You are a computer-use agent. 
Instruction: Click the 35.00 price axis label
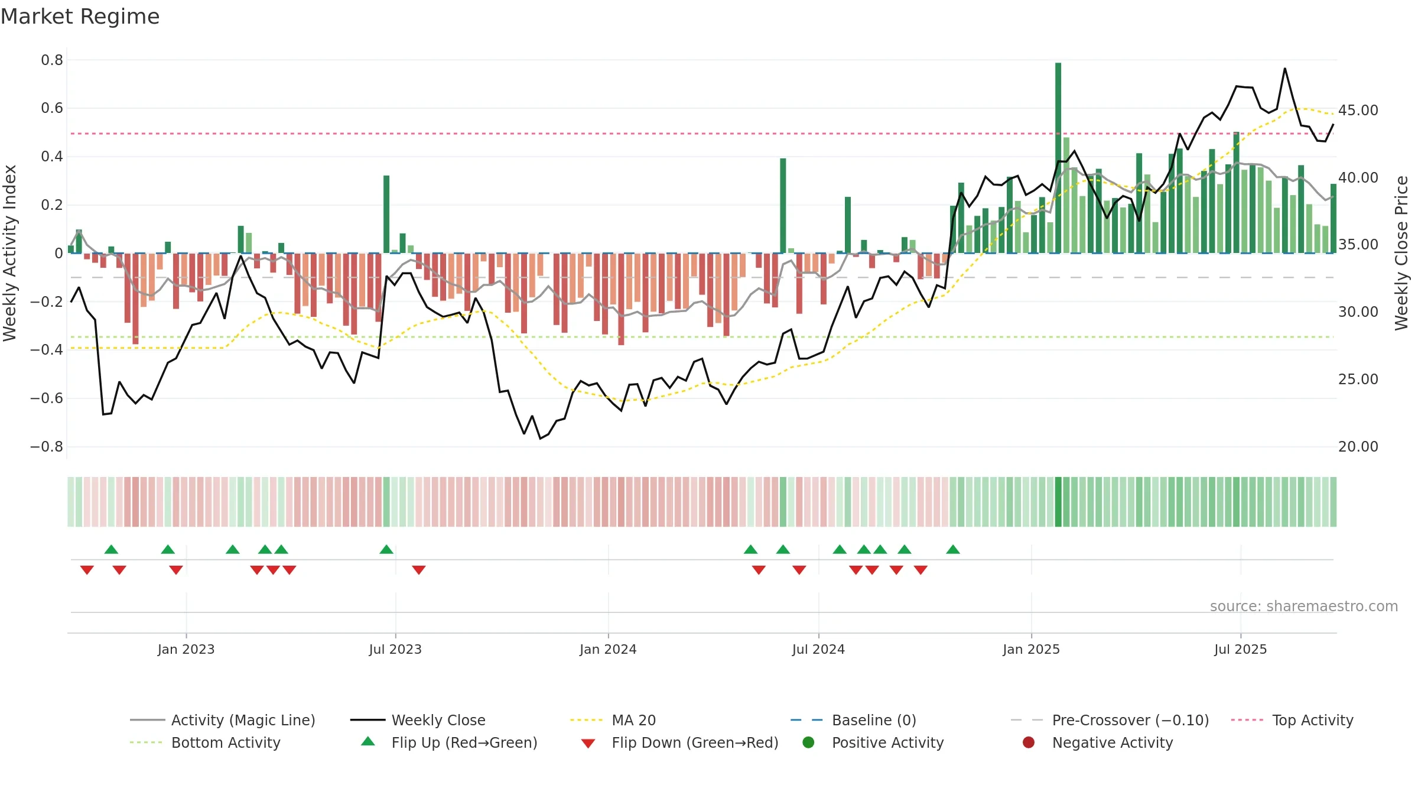(1358, 245)
